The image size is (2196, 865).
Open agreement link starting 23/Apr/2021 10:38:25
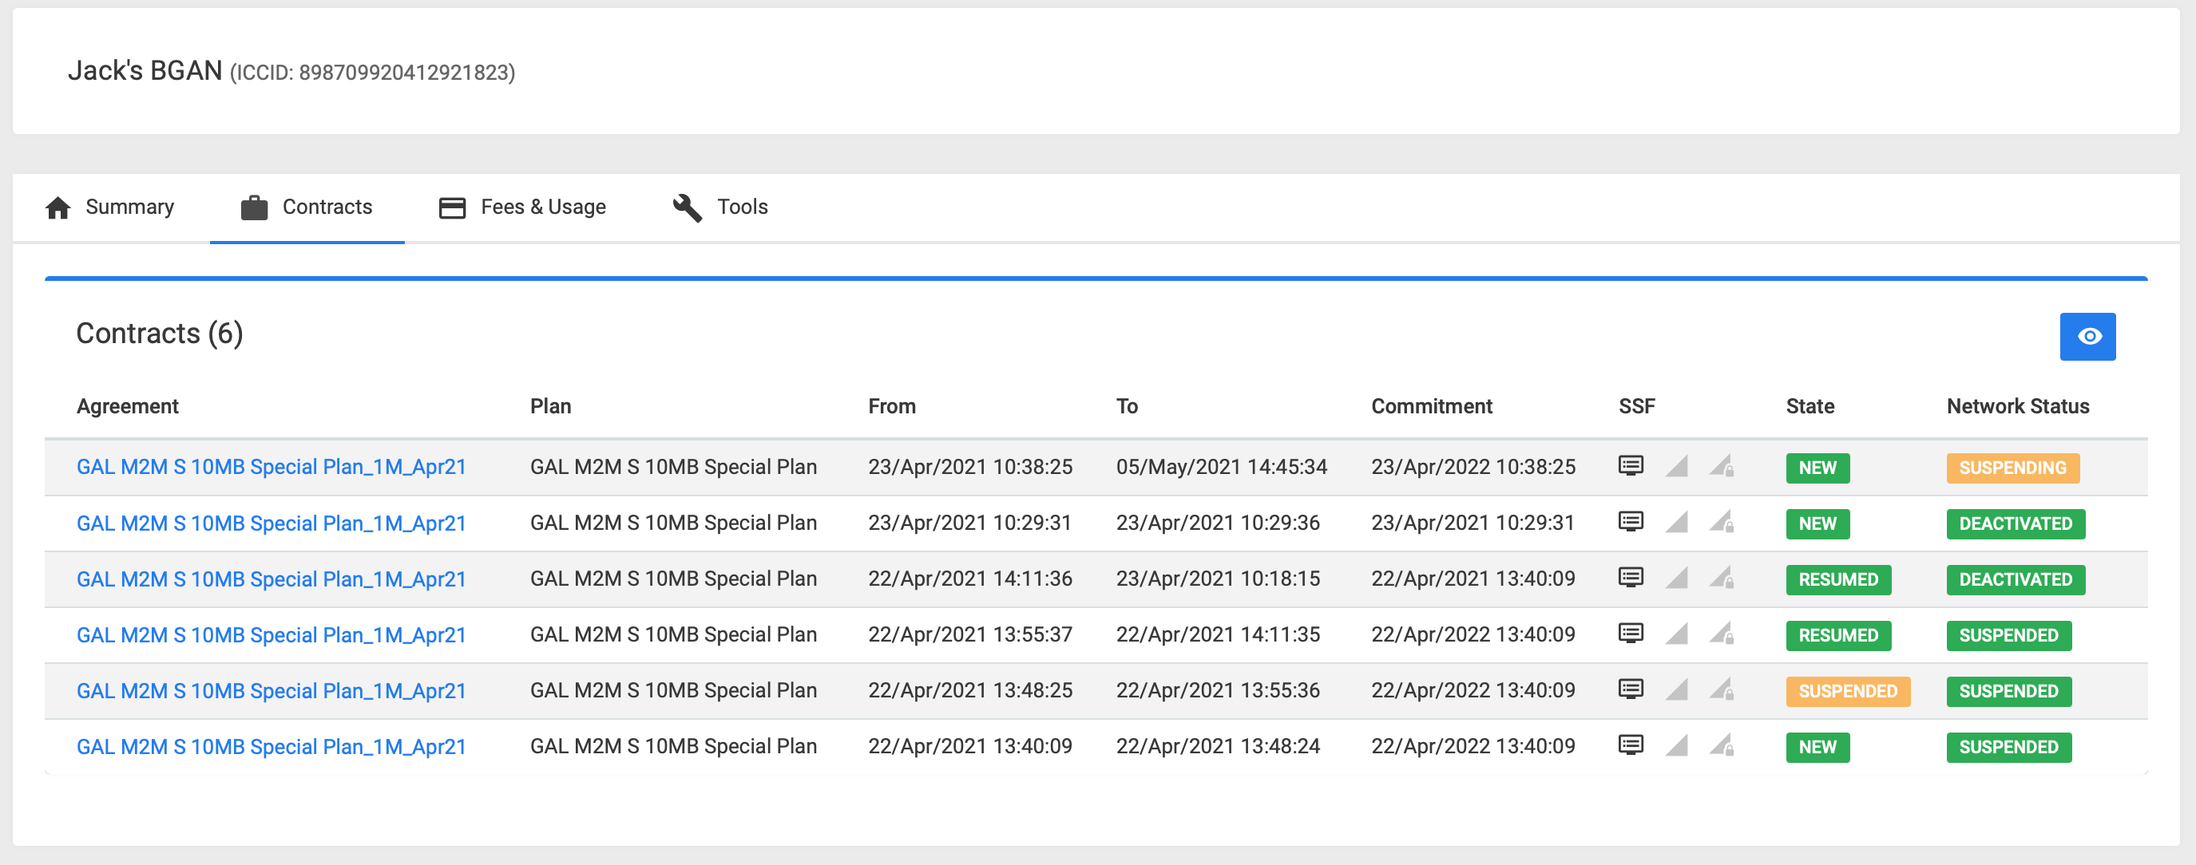(271, 467)
